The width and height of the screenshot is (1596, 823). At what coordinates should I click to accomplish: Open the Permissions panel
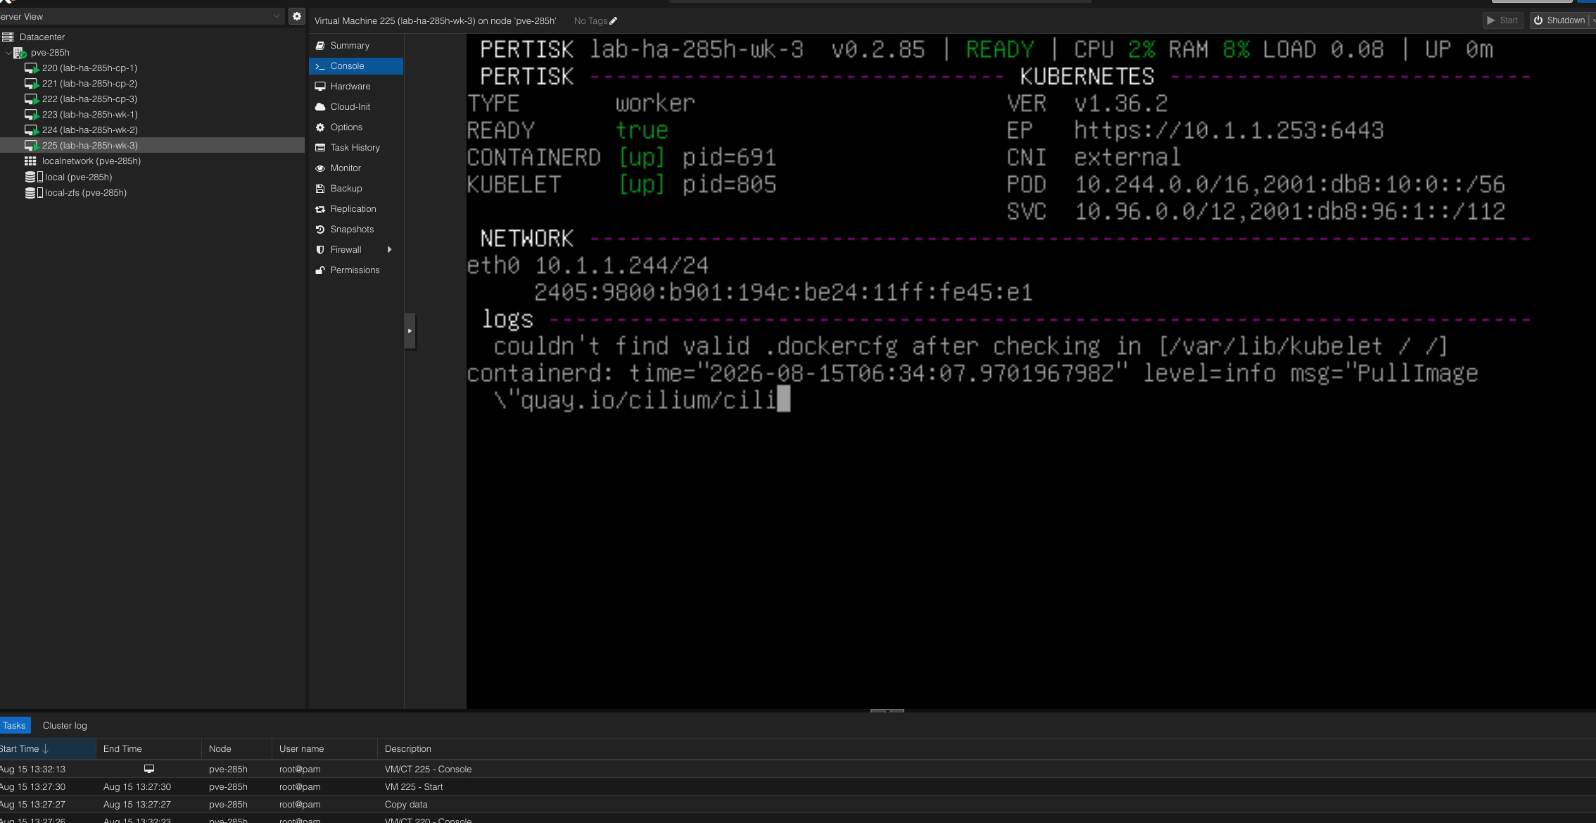click(x=356, y=270)
